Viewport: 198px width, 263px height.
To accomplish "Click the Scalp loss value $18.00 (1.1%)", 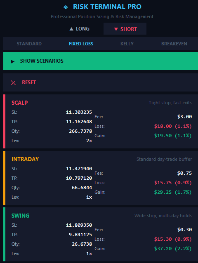I will pos(173,126).
